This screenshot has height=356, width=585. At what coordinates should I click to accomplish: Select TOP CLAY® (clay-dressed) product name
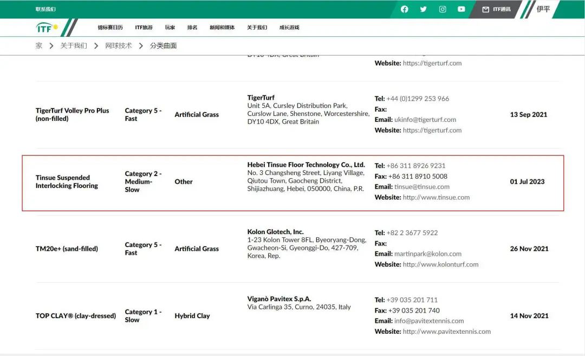(x=76, y=316)
